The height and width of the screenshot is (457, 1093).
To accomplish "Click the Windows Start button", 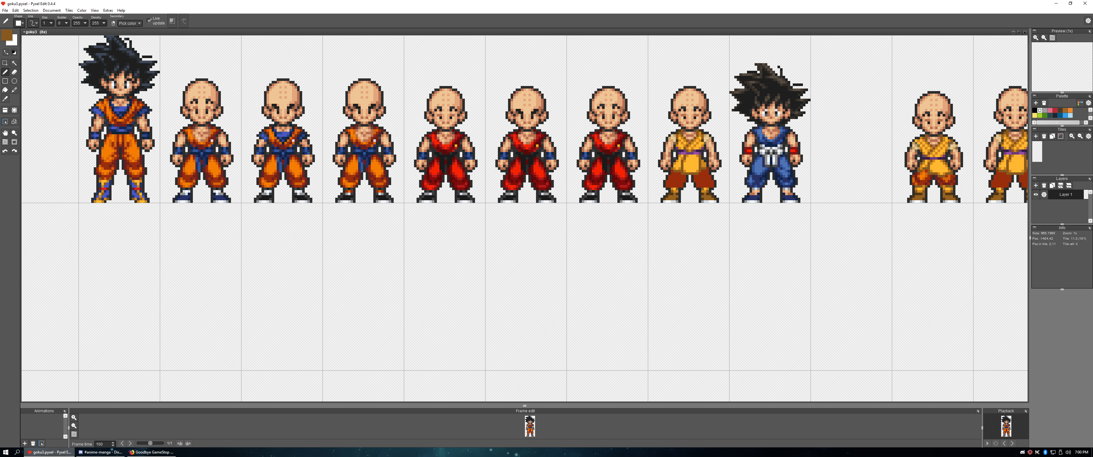I will coord(5,452).
